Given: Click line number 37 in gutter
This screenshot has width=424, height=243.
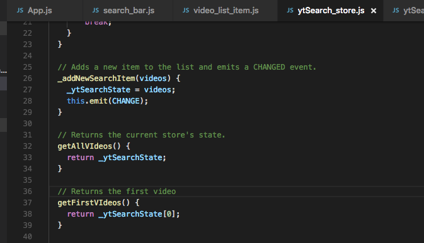Looking at the screenshot, I should point(28,203).
